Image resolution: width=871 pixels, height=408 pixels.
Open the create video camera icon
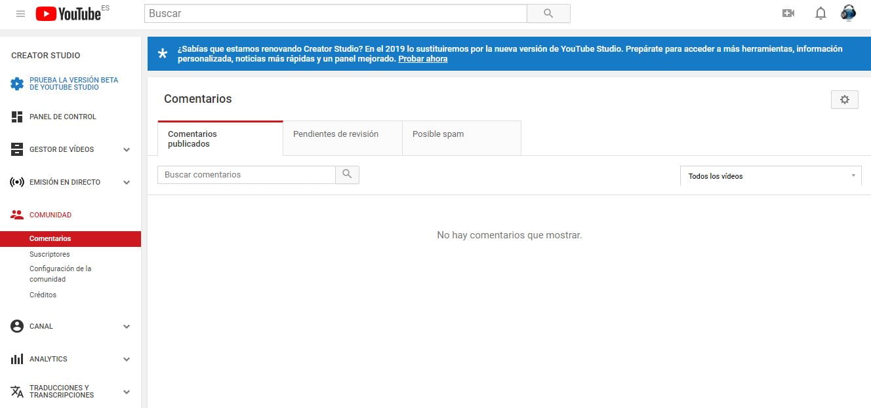788,13
